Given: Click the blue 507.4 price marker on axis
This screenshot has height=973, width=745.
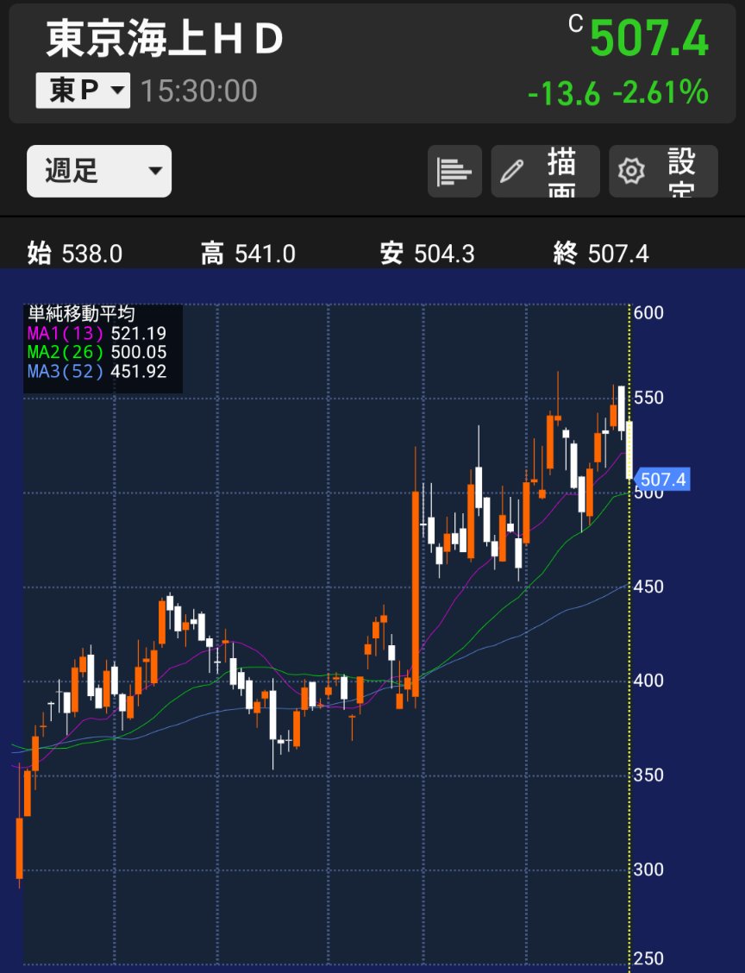Looking at the screenshot, I should (x=662, y=479).
